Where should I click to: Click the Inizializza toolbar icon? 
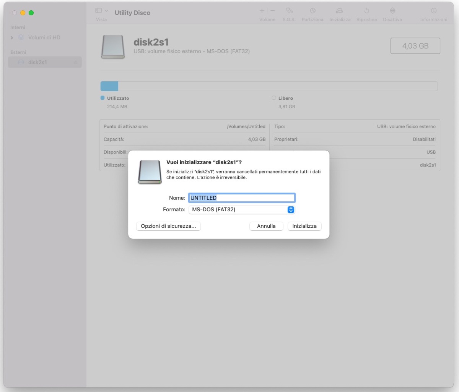340,11
